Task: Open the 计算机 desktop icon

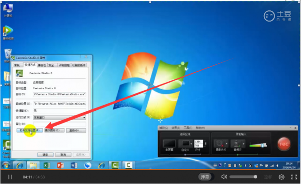Action: click(x=8, y=10)
